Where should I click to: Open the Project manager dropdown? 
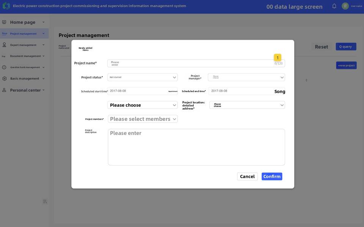(246, 77)
